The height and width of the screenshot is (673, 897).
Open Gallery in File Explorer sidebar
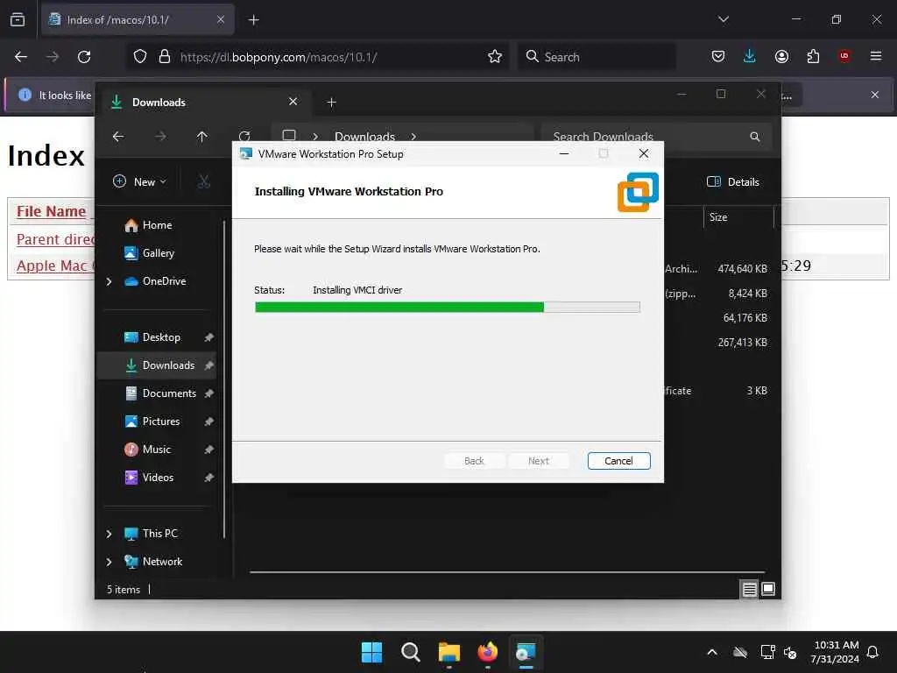tap(149, 253)
